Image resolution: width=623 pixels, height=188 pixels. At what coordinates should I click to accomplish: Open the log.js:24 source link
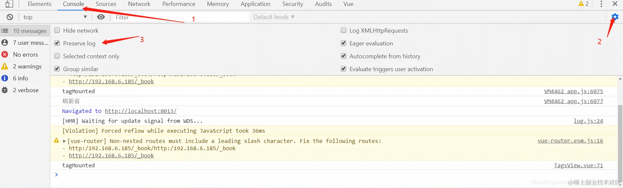pos(588,121)
